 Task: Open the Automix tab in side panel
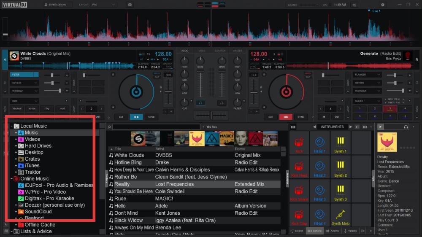[333, 231]
